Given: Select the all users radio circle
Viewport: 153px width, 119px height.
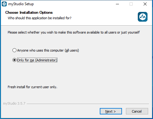Looking at the screenshot, I should pos(14,50).
